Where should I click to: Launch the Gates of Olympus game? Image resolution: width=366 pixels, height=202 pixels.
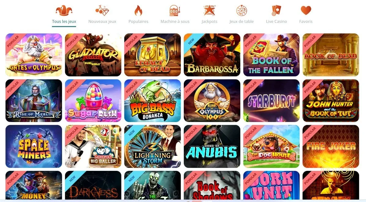point(34,55)
